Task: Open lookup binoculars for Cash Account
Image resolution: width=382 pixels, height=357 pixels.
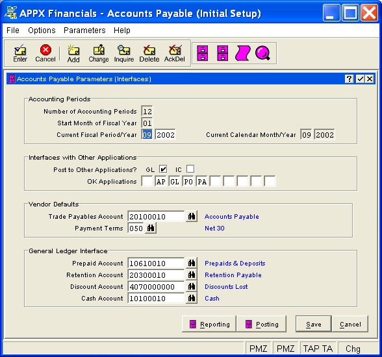Action: coord(192,298)
